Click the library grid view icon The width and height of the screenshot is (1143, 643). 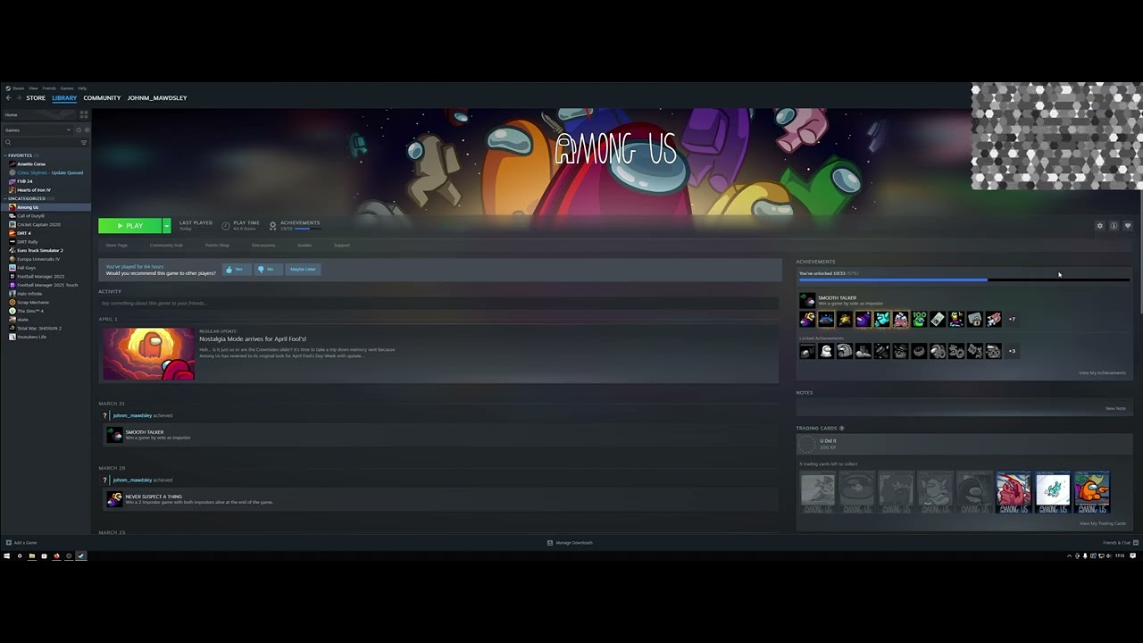84,115
